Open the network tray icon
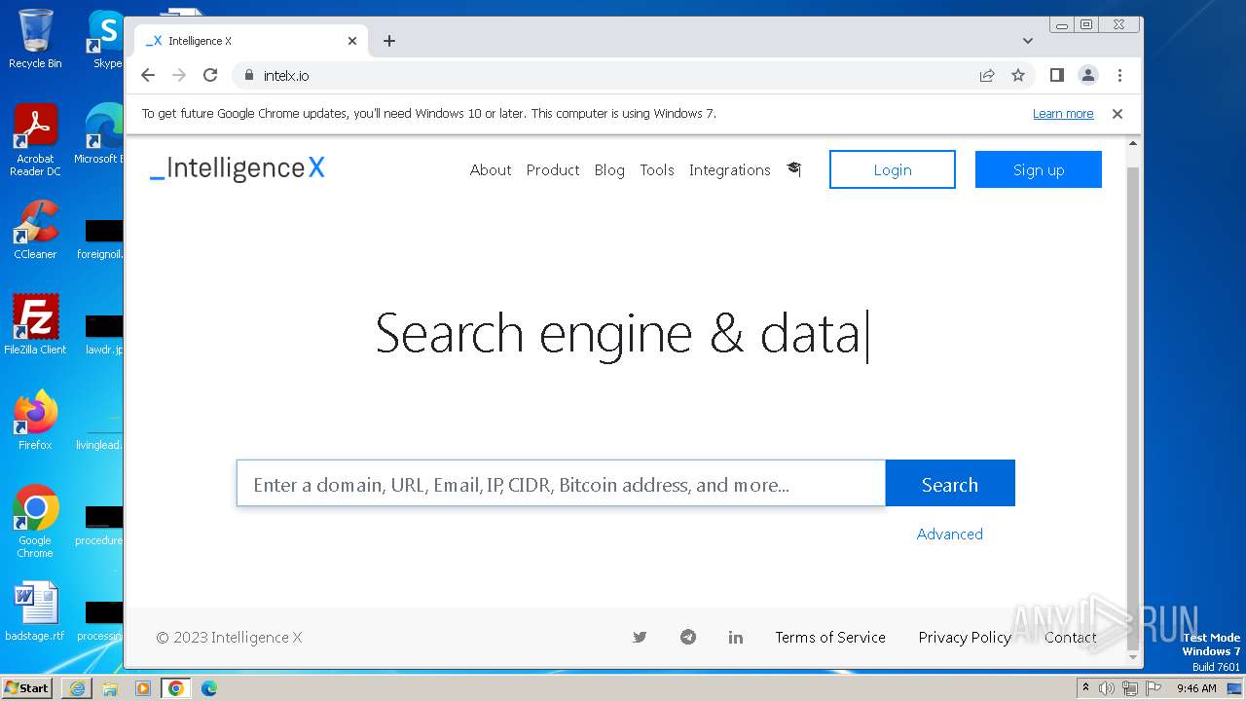The image size is (1246, 701). click(1129, 688)
